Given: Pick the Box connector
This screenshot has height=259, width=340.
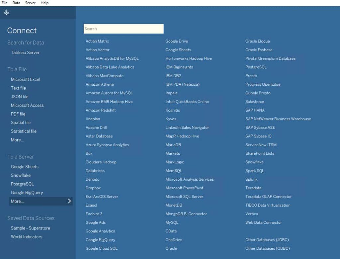Looking at the screenshot, I should 89,153.
